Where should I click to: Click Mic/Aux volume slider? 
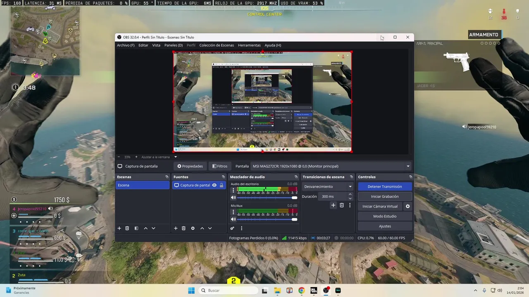point(267,219)
